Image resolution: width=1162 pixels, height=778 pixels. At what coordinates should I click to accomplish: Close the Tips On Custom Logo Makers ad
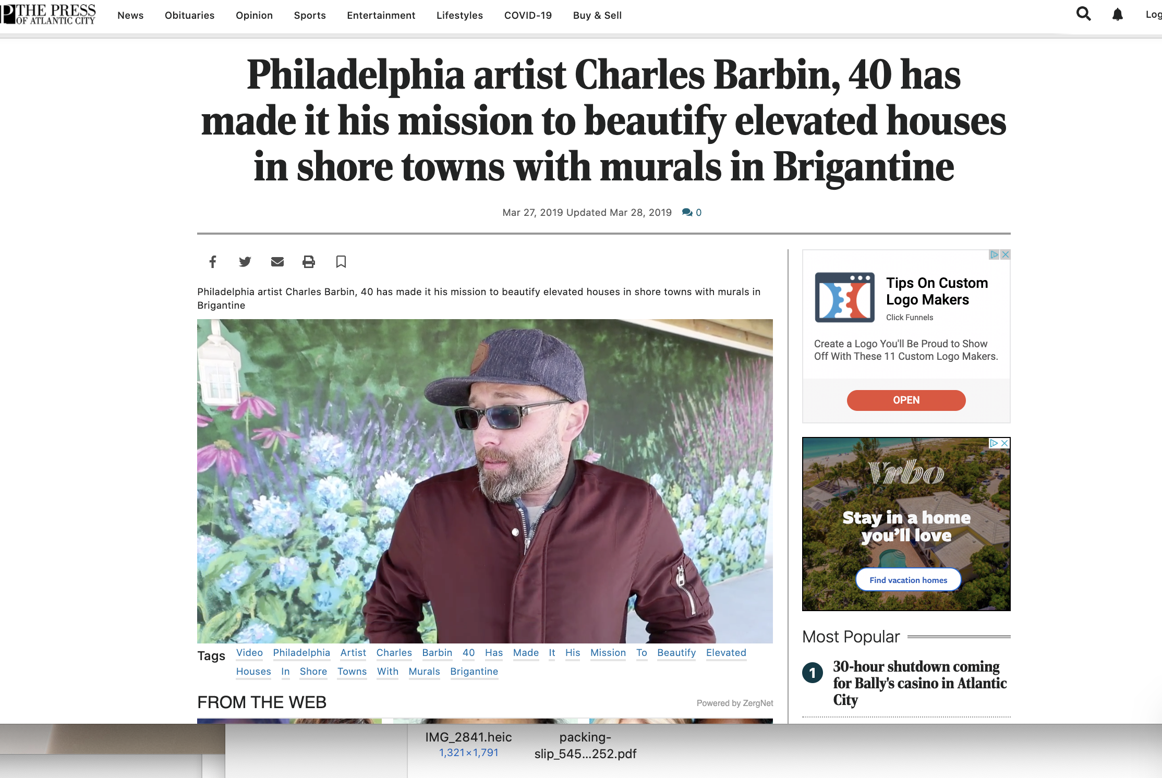pyautogui.click(x=1006, y=254)
